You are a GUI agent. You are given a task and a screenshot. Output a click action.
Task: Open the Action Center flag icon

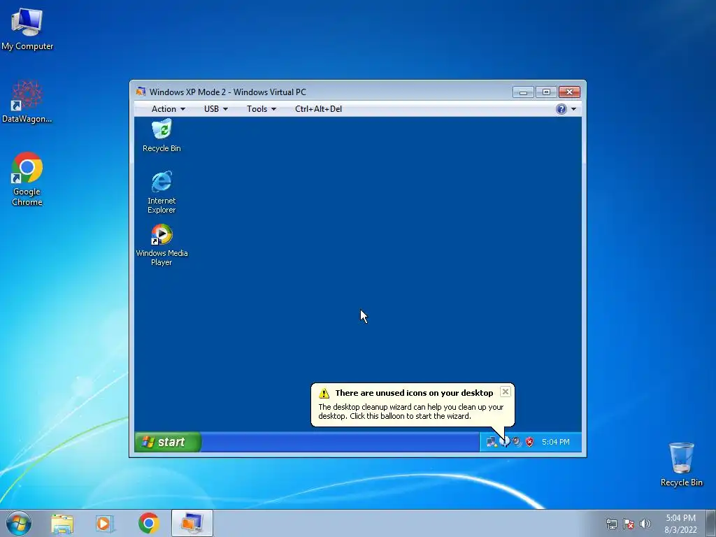pyautogui.click(x=629, y=524)
